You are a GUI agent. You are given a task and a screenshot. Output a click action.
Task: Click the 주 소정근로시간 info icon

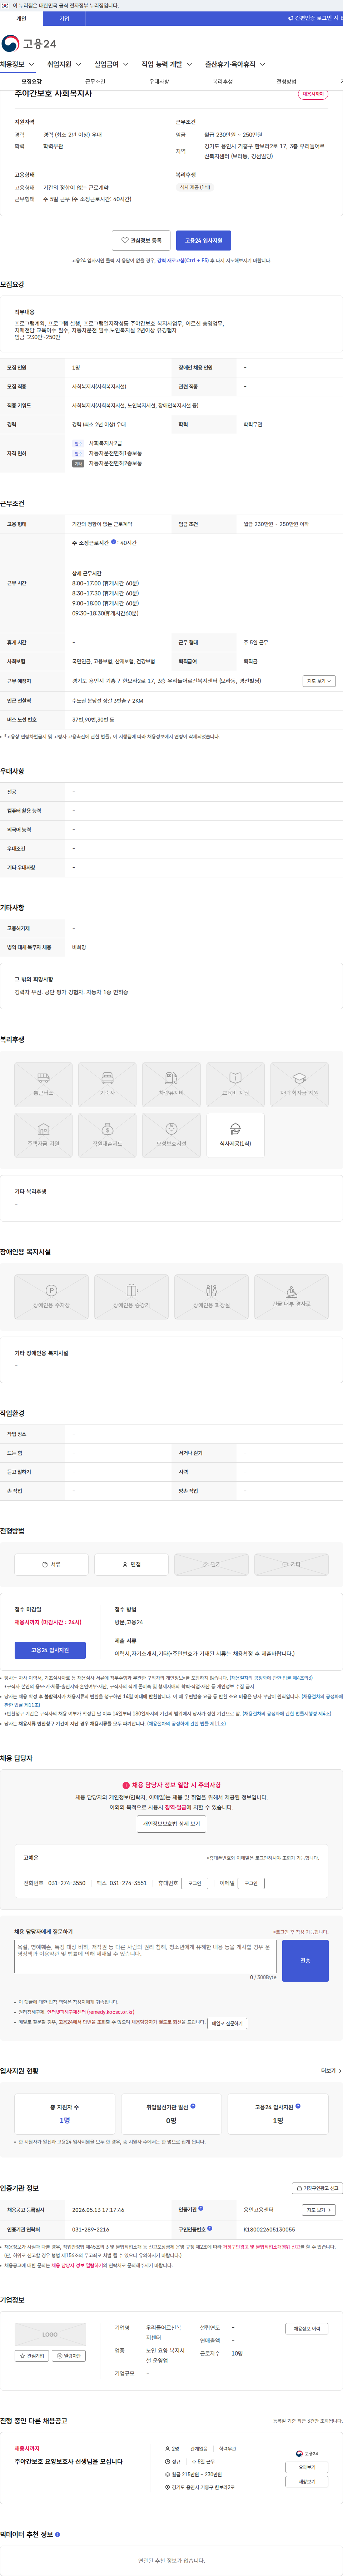click(114, 542)
